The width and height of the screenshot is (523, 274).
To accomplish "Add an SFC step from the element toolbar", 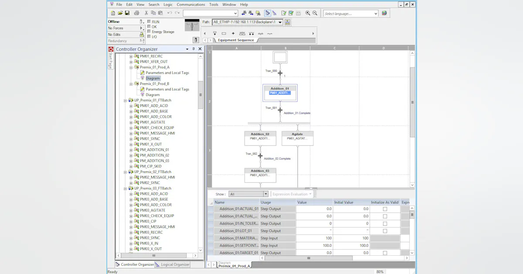I will pyautogui.click(x=224, y=33).
